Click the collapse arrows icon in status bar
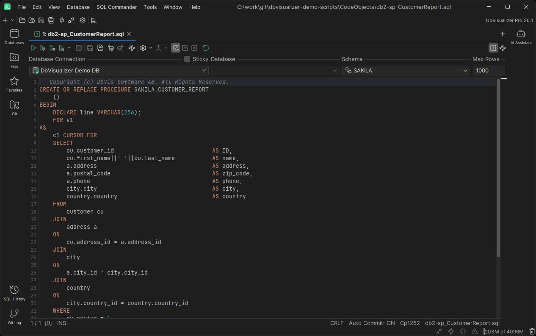The image size is (536, 336). 439,331
